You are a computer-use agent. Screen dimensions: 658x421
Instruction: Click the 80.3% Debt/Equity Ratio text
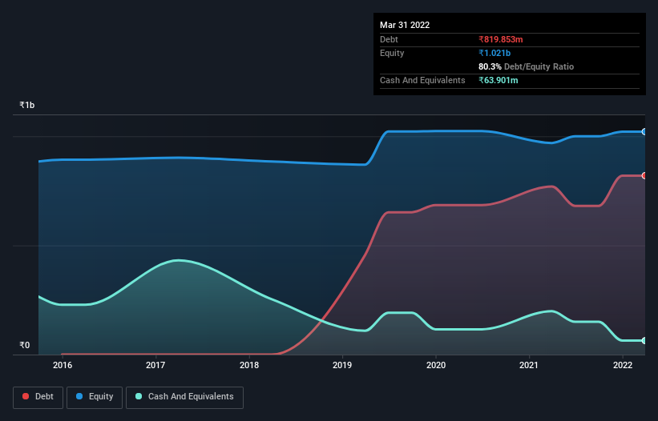click(526, 66)
